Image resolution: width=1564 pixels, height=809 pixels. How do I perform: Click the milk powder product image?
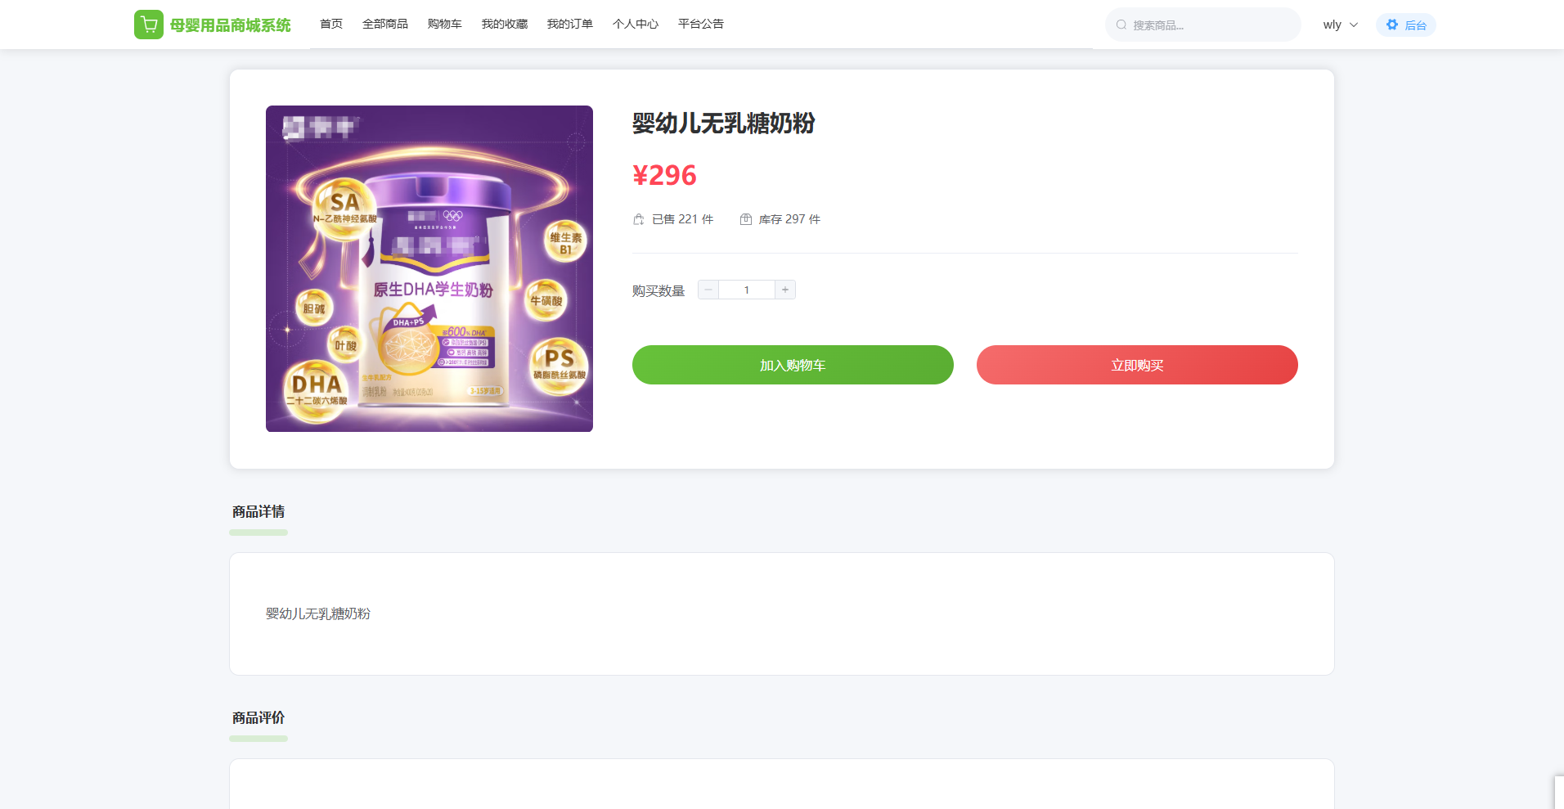tap(429, 268)
